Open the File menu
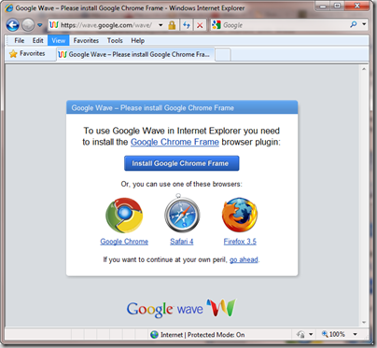This screenshot has width=377, height=348. pos(20,40)
